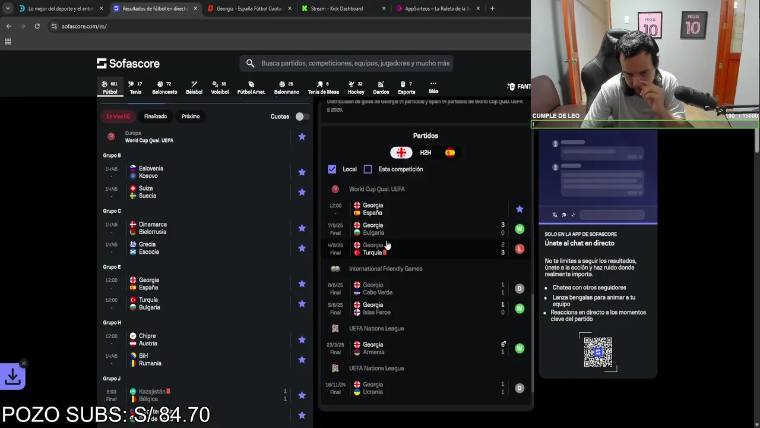Show the Finalizado matches tab

click(156, 117)
